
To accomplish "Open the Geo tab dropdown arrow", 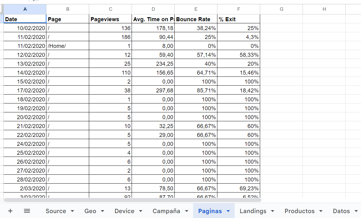I will coord(102,211).
